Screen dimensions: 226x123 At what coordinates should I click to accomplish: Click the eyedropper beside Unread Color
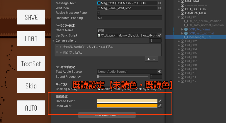160,101
